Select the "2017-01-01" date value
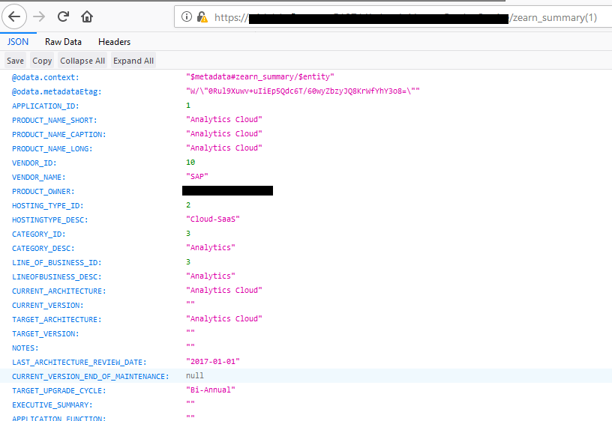 213,361
